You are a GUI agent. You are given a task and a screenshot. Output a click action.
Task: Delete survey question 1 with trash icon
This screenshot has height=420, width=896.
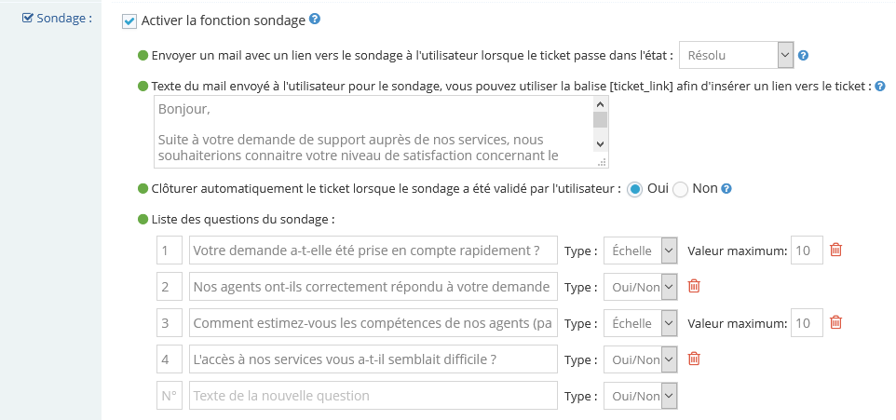835,250
